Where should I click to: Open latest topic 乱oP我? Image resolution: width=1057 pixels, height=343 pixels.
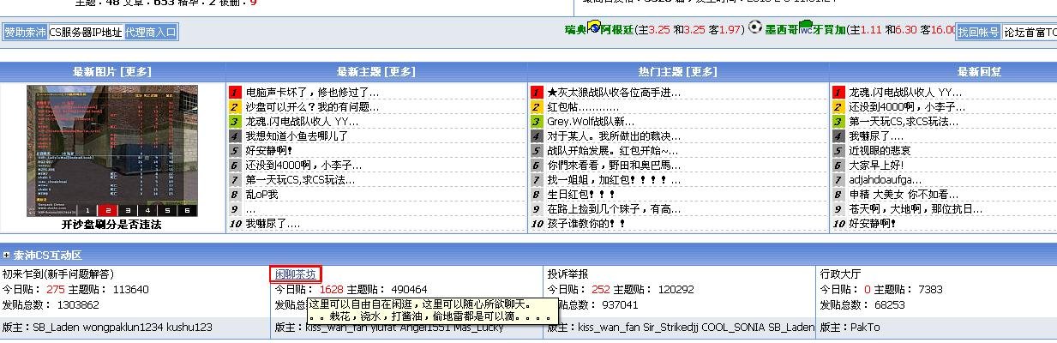tap(261, 195)
